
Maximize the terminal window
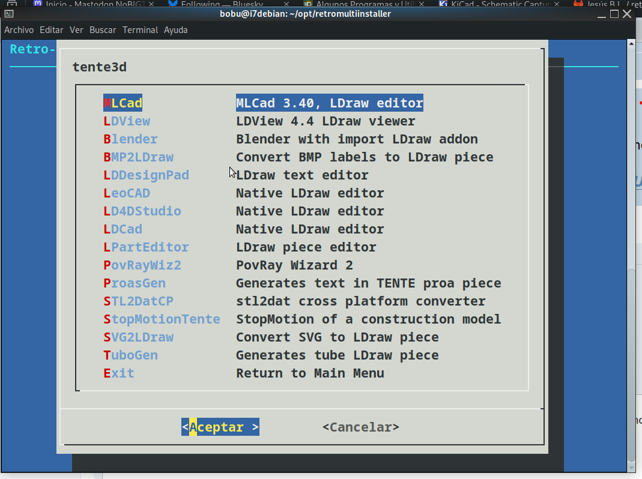click(614, 14)
